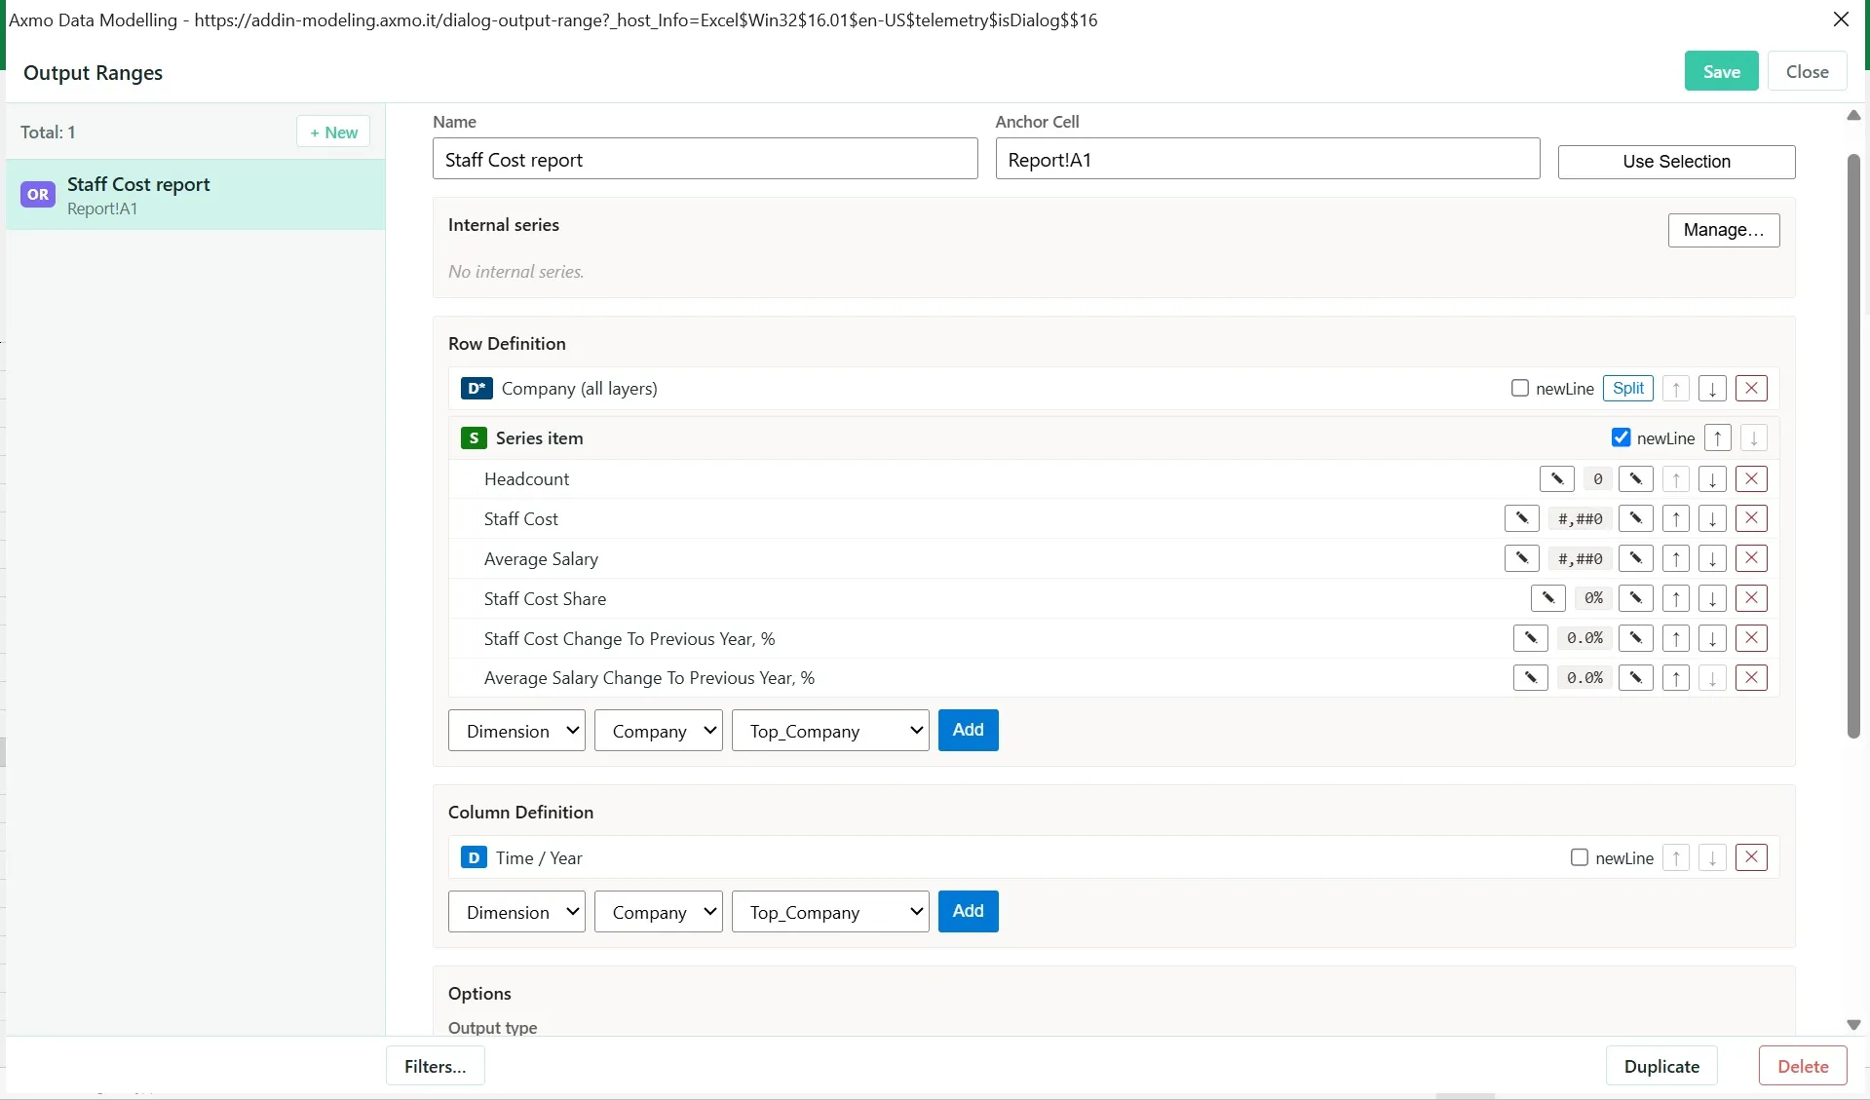This screenshot has width=1870, height=1100.
Task: Move Staff Cost series up
Action: 1675,519
